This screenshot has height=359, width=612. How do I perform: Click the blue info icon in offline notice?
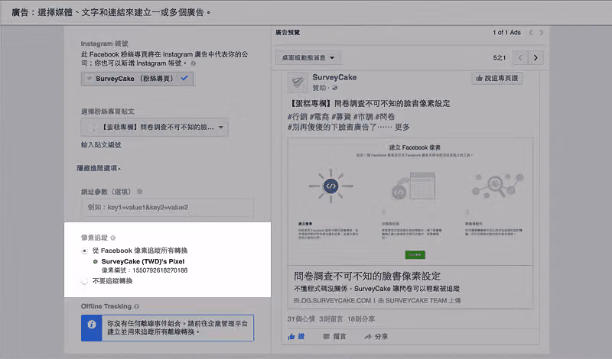92,325
